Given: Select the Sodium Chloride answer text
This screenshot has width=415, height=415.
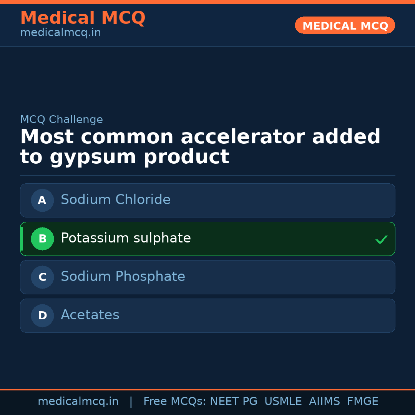Looking at the screenshot, I should [x=115, y=200].
